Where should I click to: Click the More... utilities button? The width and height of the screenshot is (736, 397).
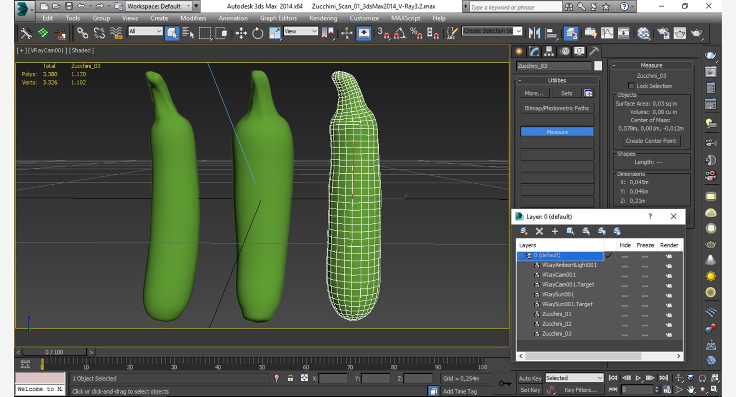(x=534, y=93)
